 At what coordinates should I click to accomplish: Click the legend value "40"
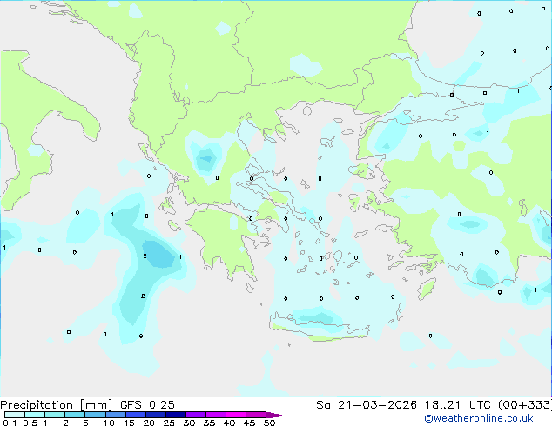point(229,423)
